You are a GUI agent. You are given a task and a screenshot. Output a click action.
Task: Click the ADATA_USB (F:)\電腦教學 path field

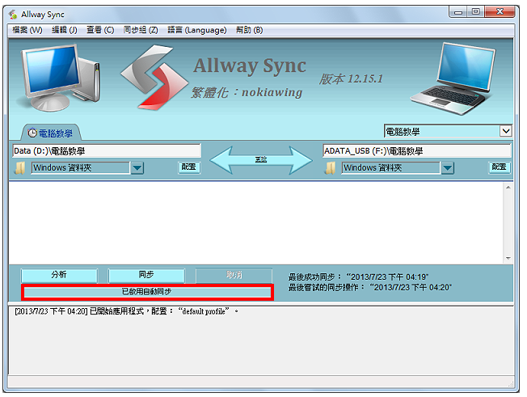(417, 151)
